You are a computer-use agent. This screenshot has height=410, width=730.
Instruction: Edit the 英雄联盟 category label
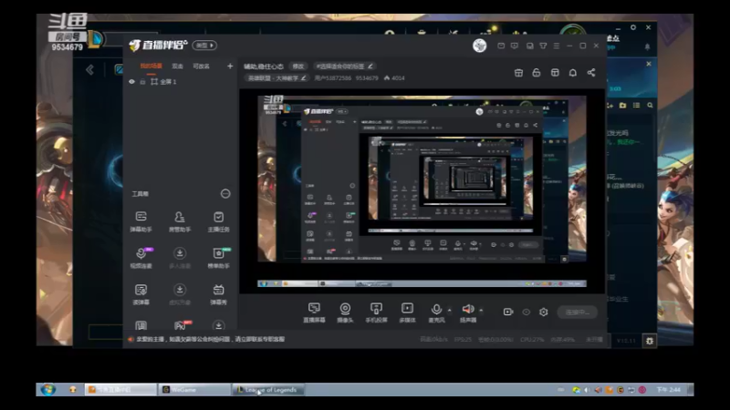276,78
